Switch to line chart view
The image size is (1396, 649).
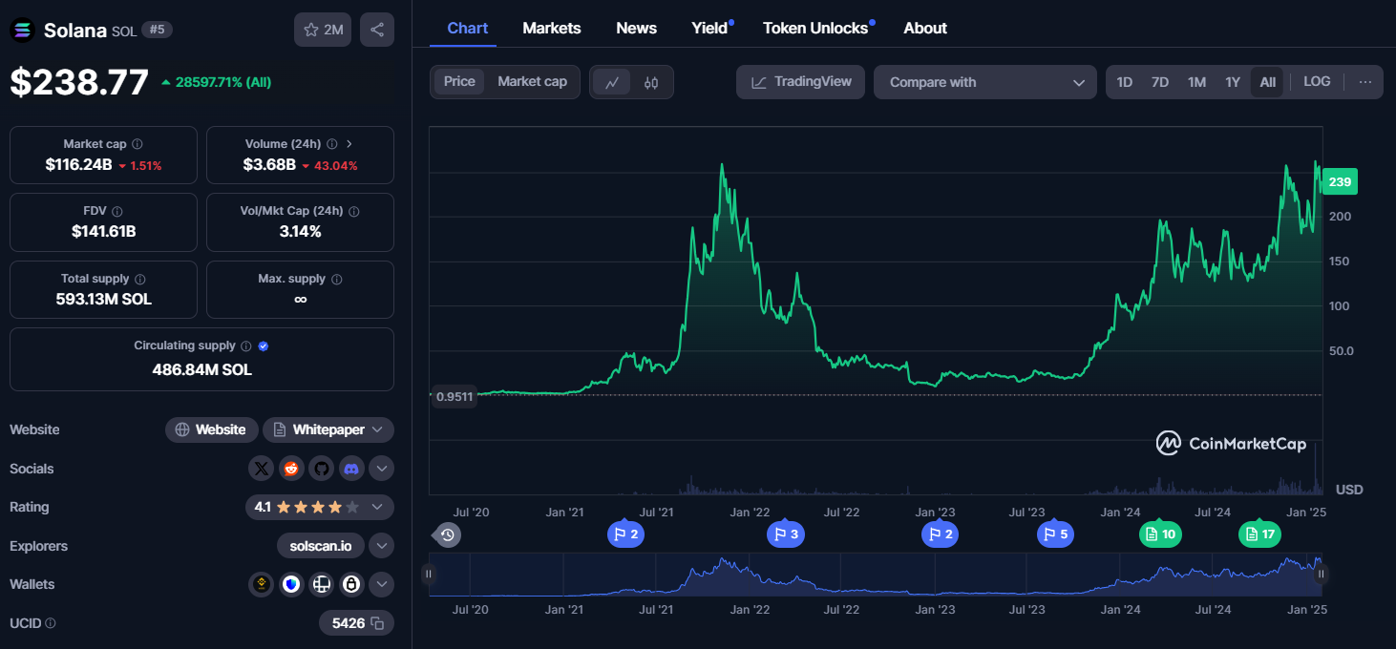click(x=612, y=82)
